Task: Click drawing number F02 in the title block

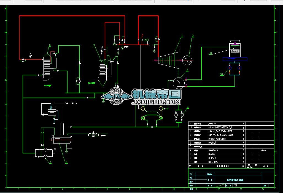Action: [x=236, y=186]
